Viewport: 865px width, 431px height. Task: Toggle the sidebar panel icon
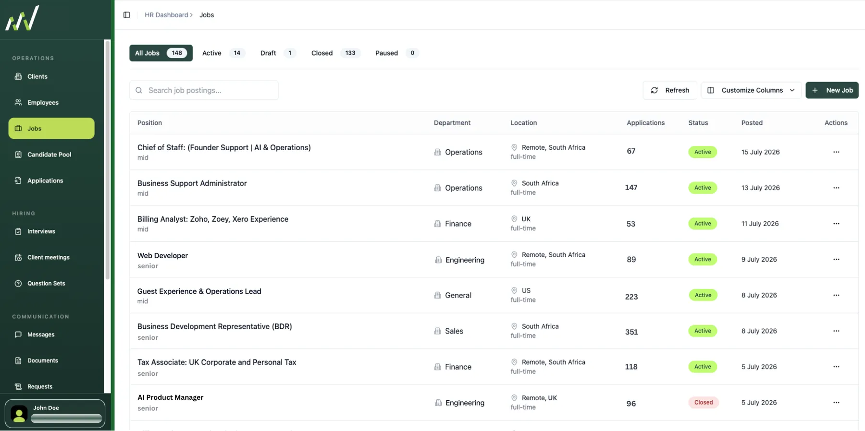126,15
